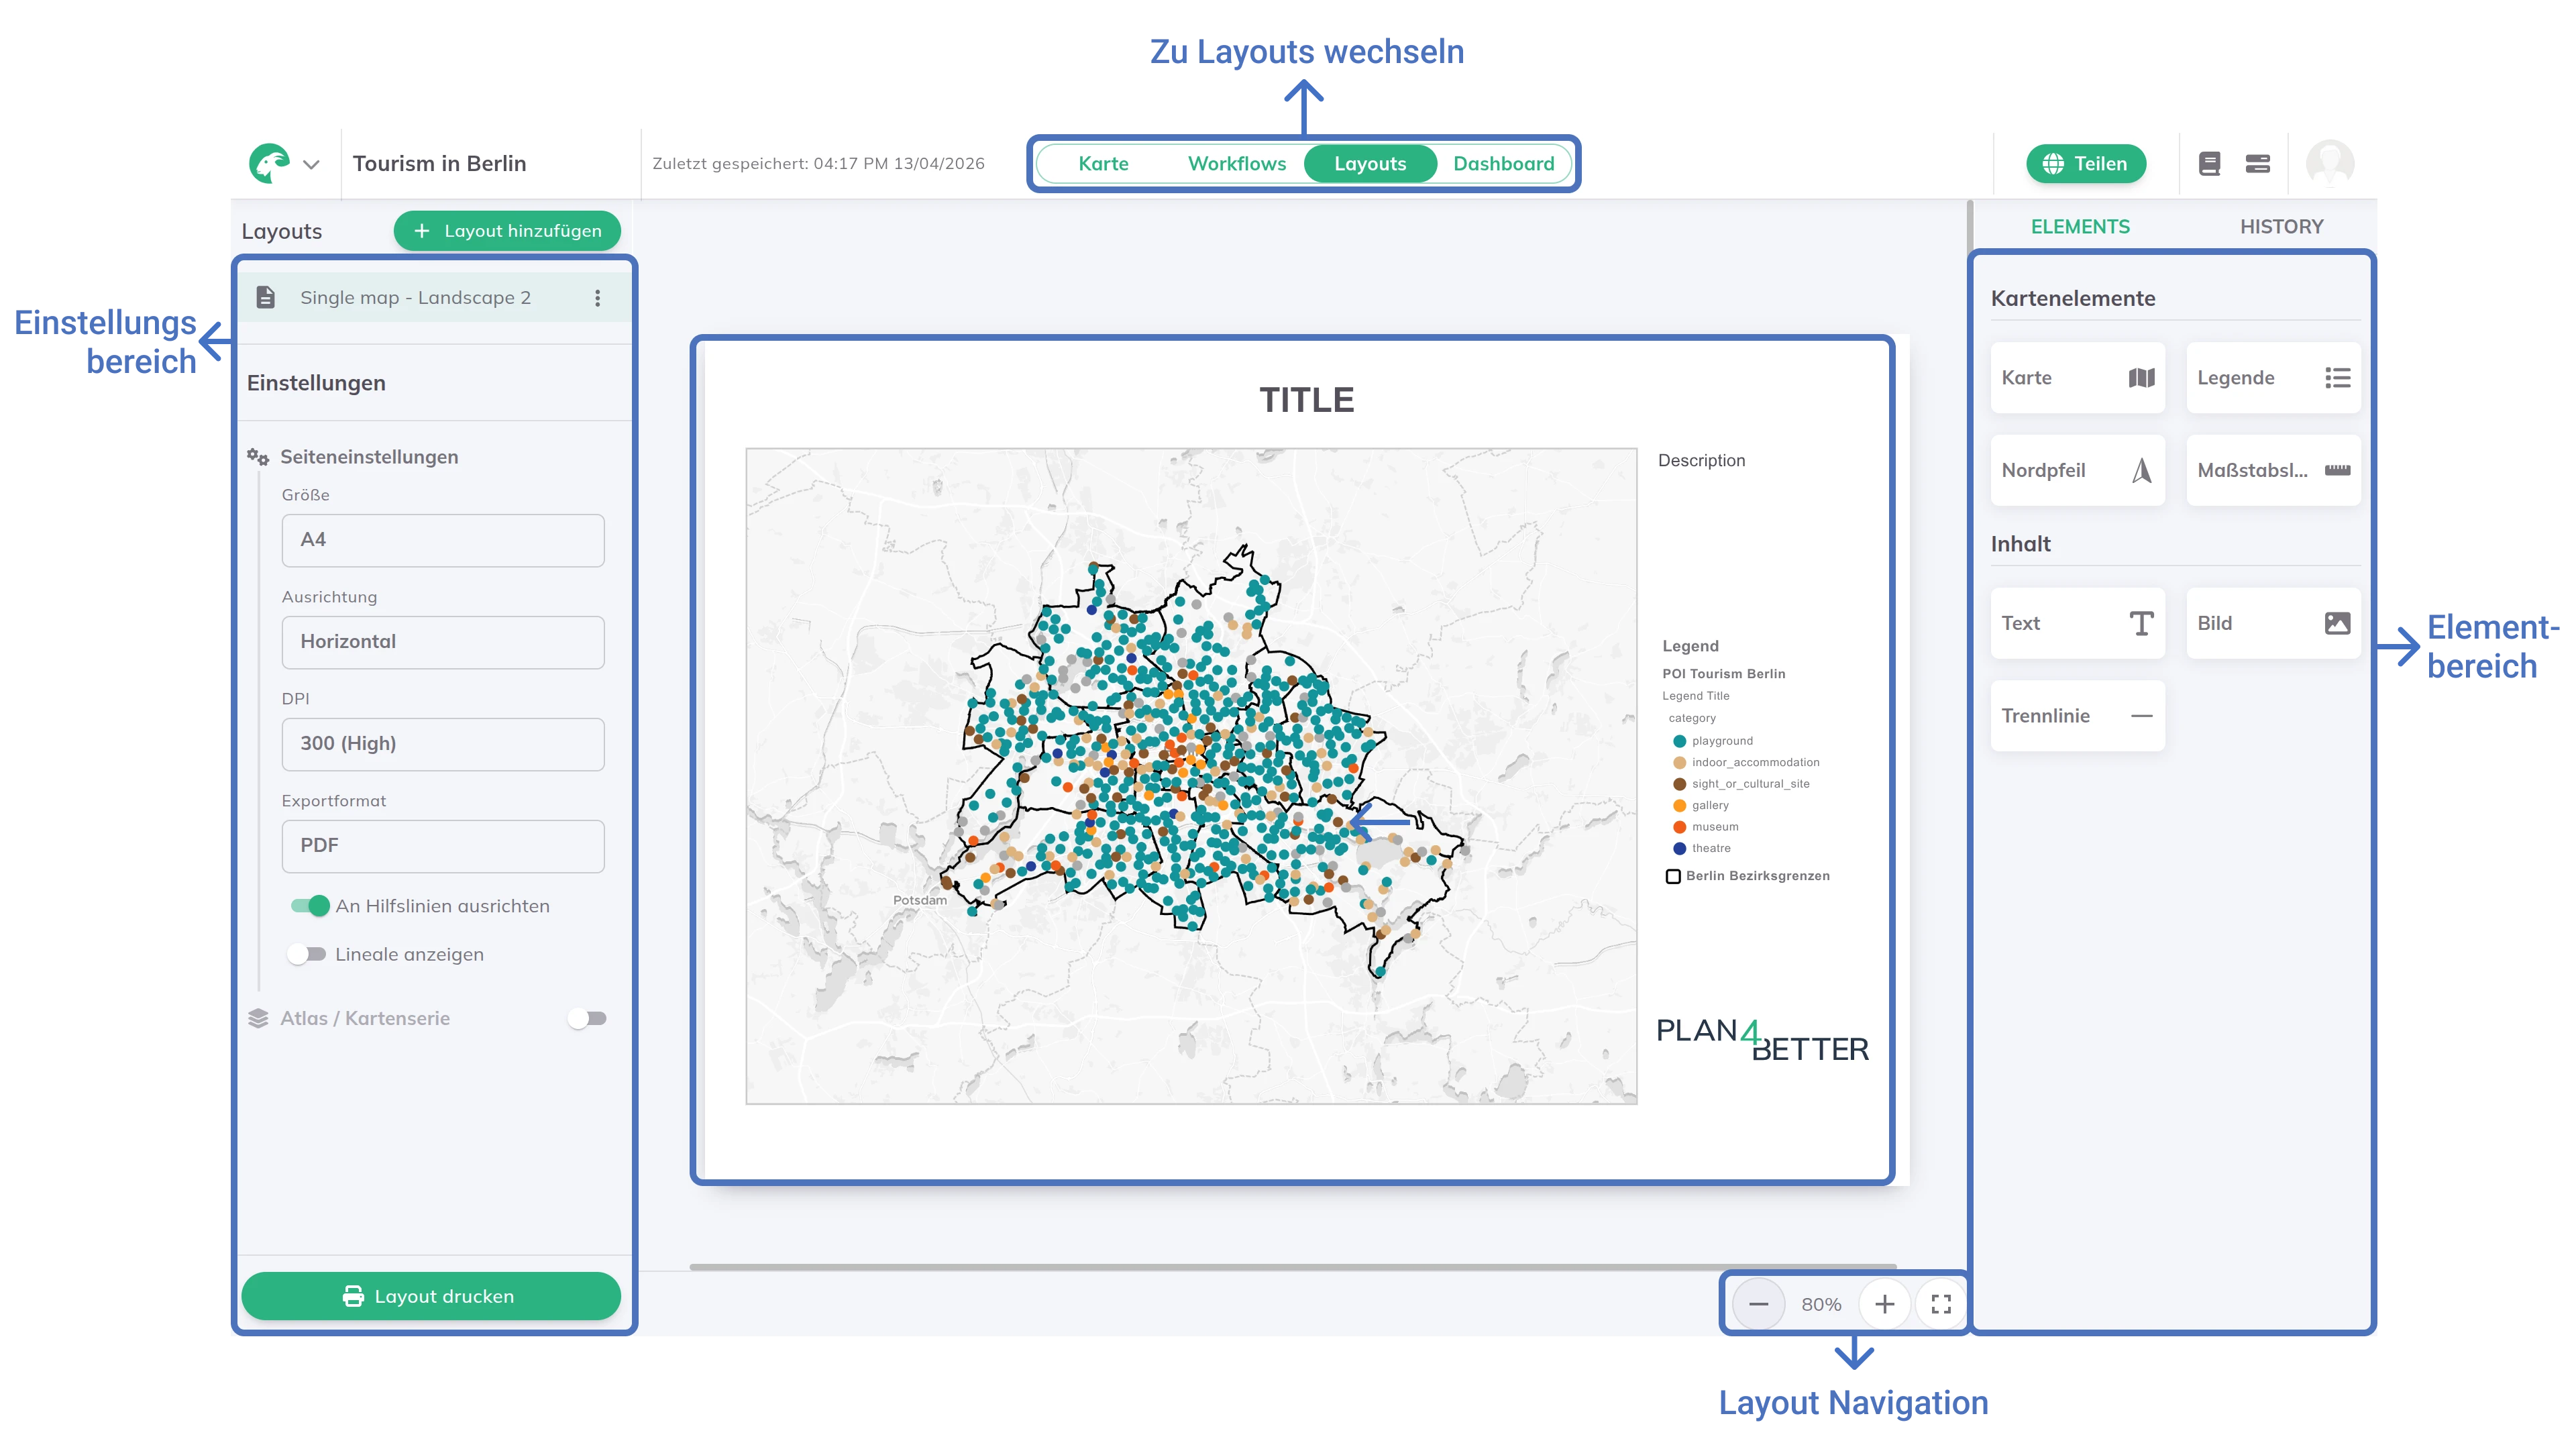Zoom in the layout with plus button
2576x1449 pixels.
pos(1884,1304)
